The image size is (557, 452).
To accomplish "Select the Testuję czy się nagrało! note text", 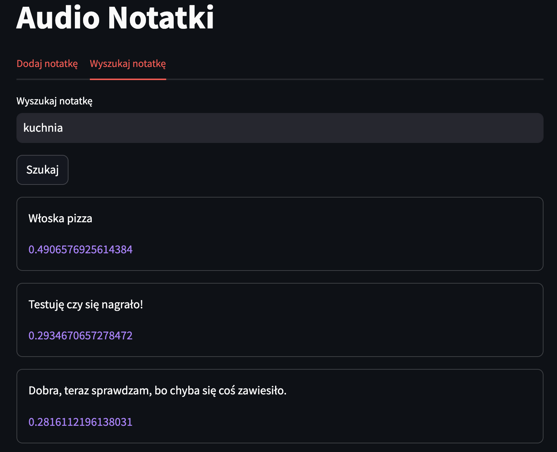I will coord(86,305).
